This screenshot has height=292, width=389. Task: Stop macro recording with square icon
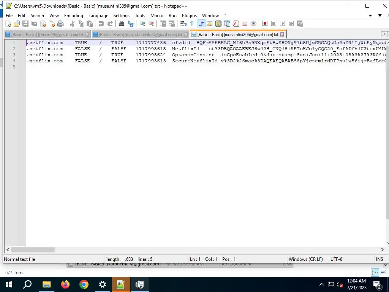(x=274, y=24)
